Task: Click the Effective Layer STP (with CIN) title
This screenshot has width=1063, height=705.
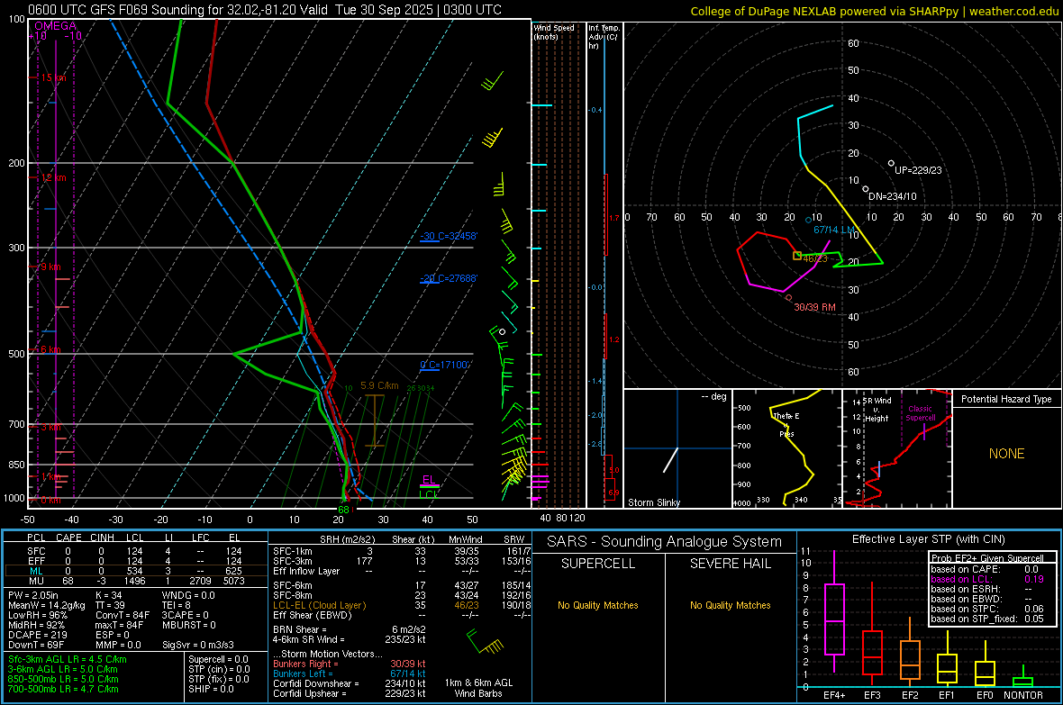Action: (928, 539)
